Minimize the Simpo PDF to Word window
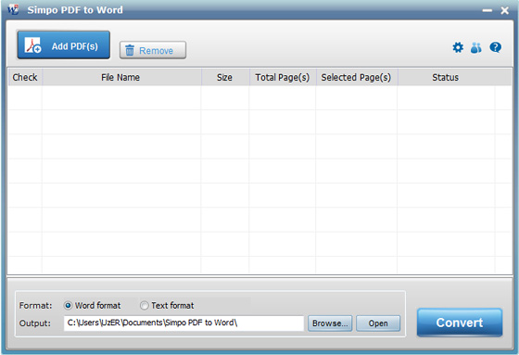This screenshot has height=355, width=519. (487, 10)
